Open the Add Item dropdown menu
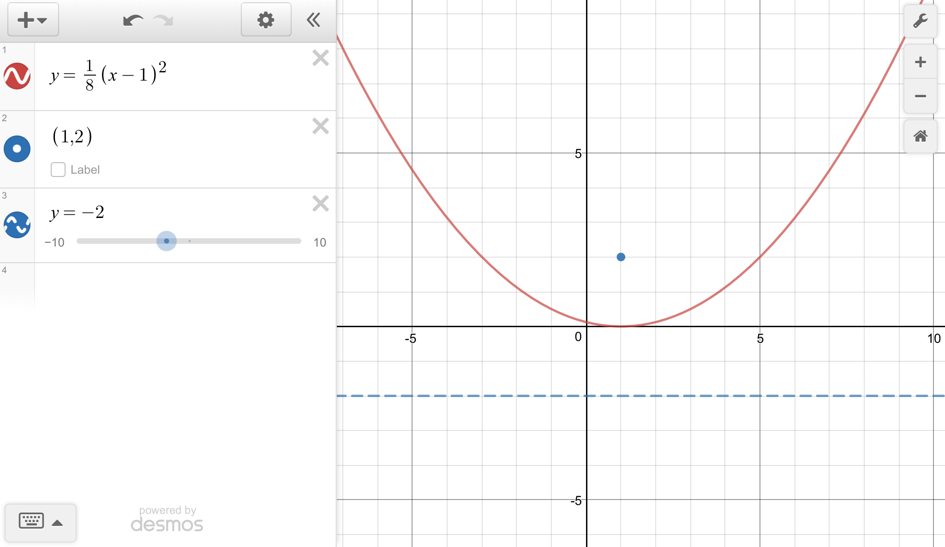This screenshot has height=547, width=945. tap(33, 20)
